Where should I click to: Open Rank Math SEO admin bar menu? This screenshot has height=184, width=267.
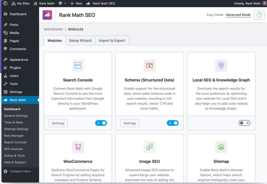coord(100,3)
